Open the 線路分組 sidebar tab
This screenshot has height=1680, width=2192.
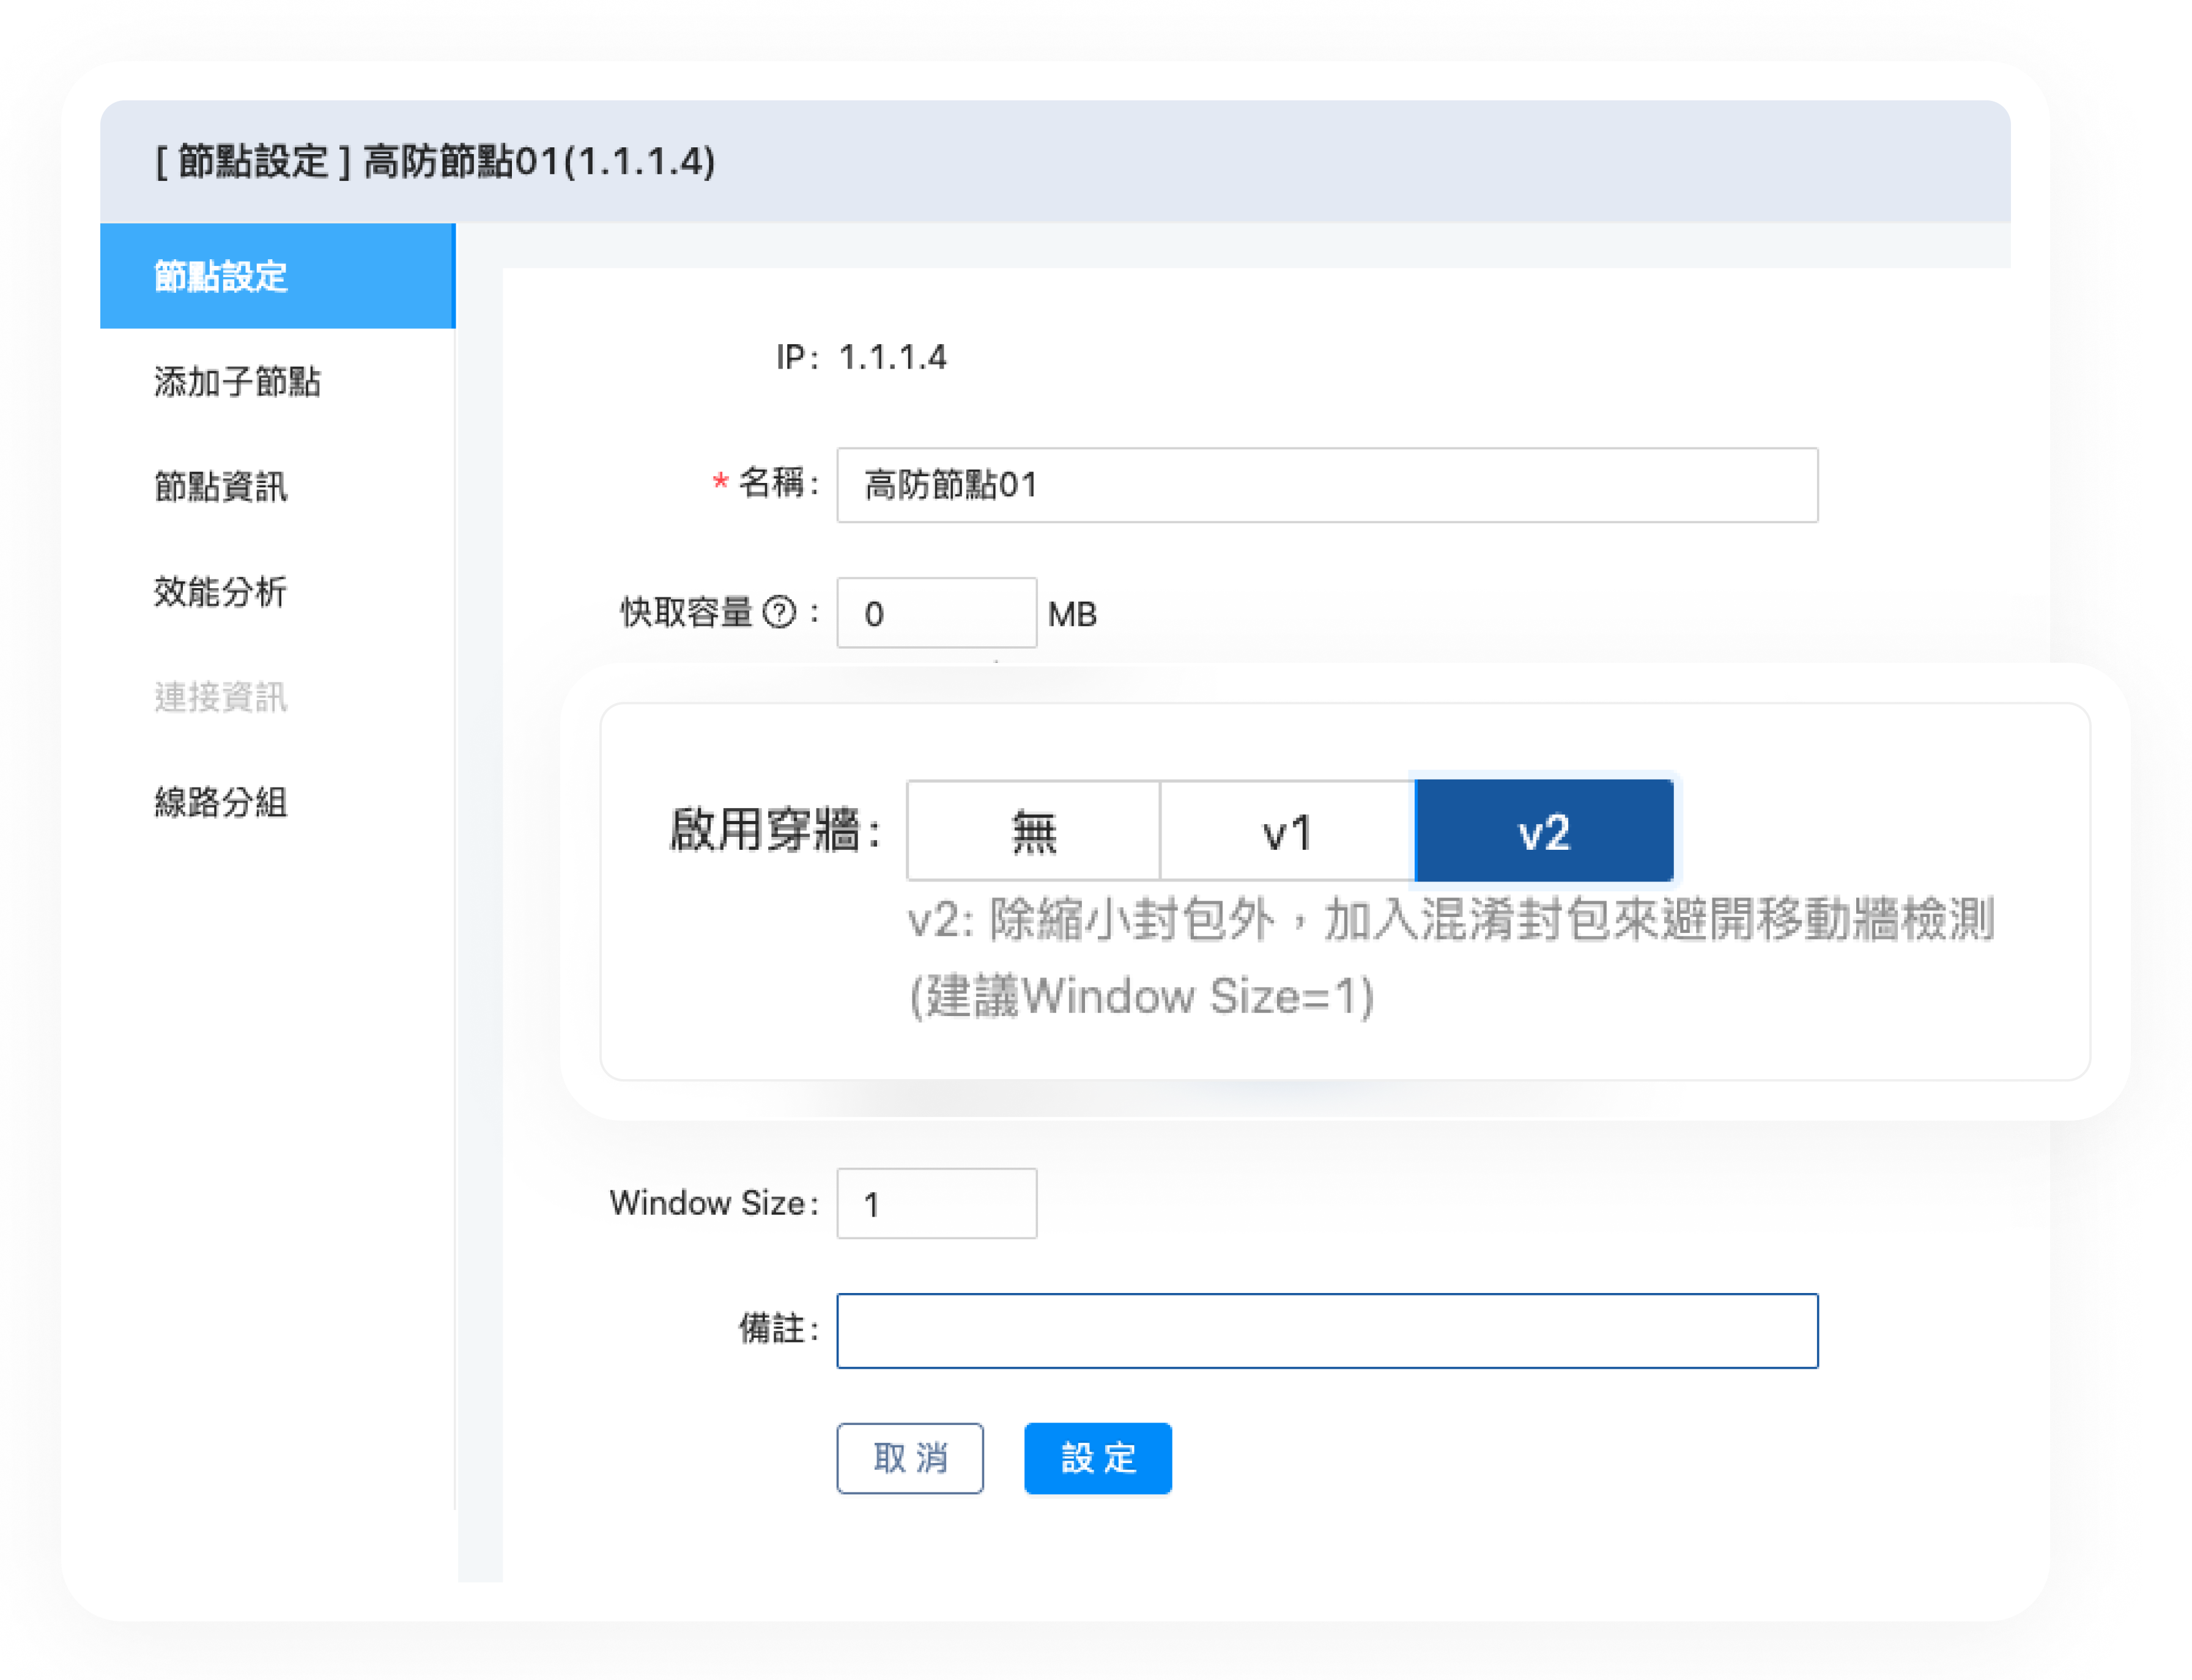point(221,802)
